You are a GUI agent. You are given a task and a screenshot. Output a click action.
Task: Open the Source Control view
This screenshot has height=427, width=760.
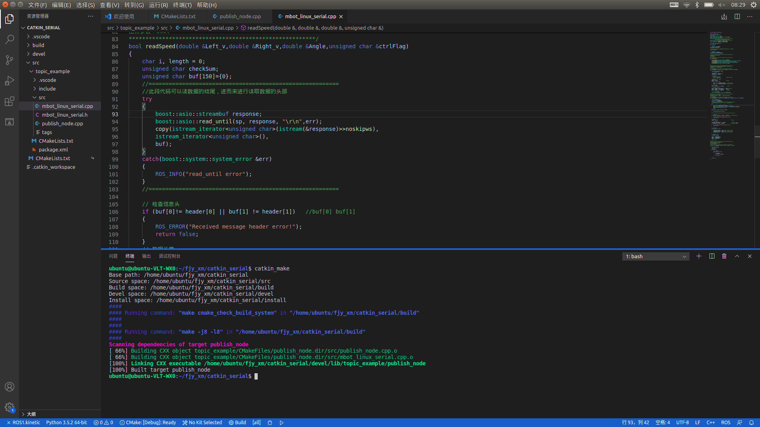[9, 60]
